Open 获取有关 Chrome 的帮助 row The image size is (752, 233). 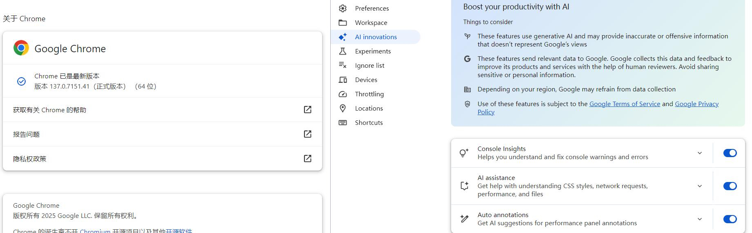[162, 109]
